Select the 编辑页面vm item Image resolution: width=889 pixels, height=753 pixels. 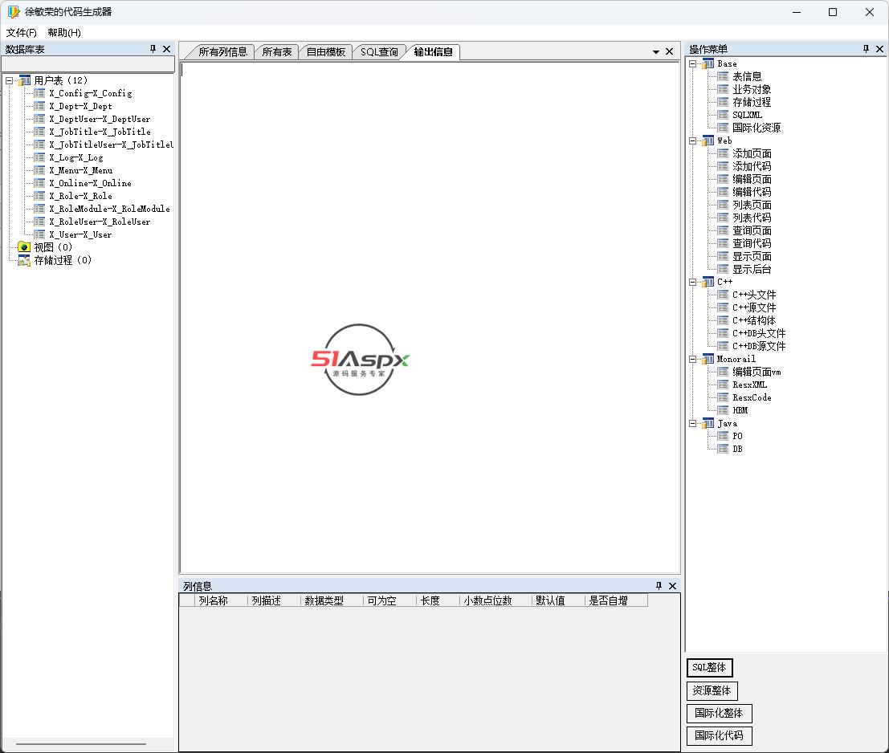(x=757, y=372)
